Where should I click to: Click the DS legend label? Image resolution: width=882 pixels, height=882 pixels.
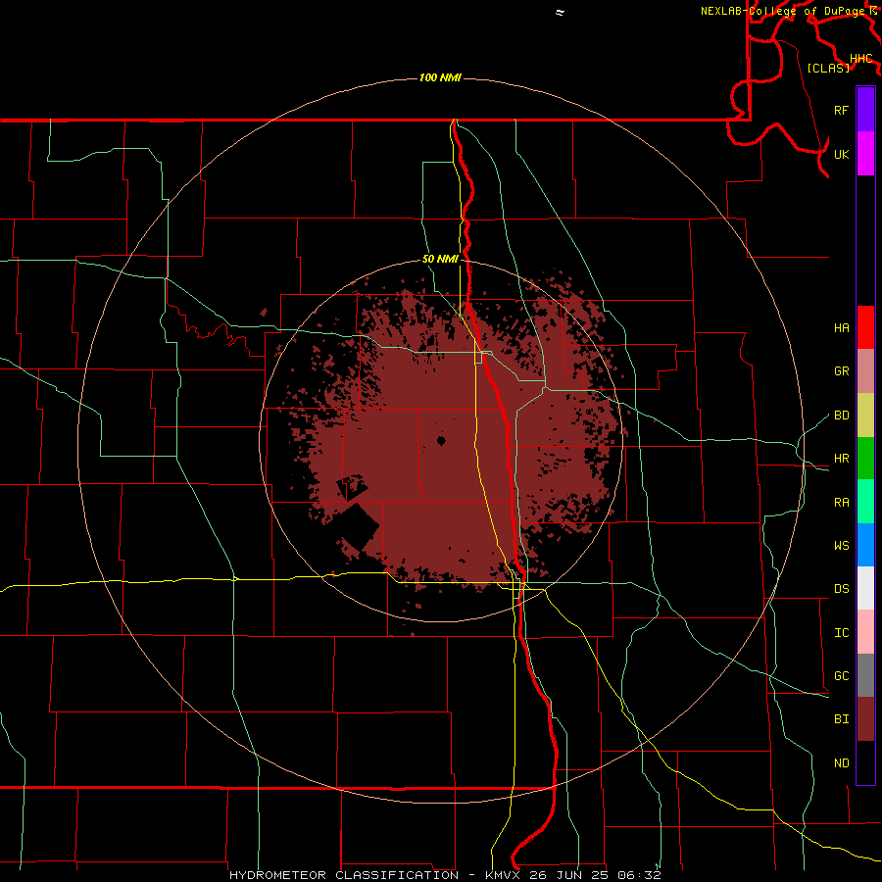click(841, 589)
